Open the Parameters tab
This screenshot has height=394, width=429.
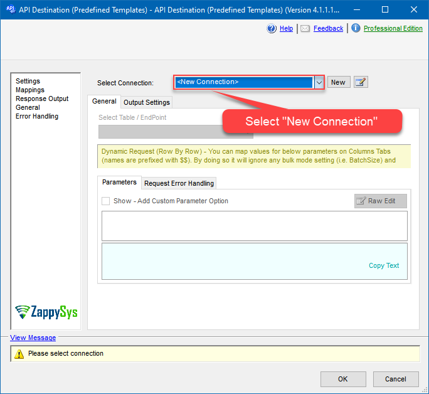point(119,182)
